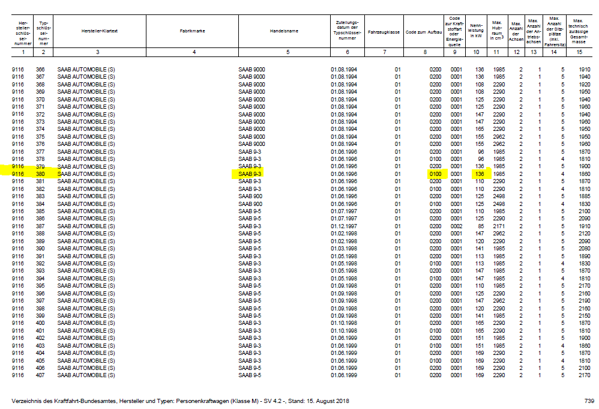Select type key number 389
Viewport: 599px width, 409px height.
tap(40, 241)
